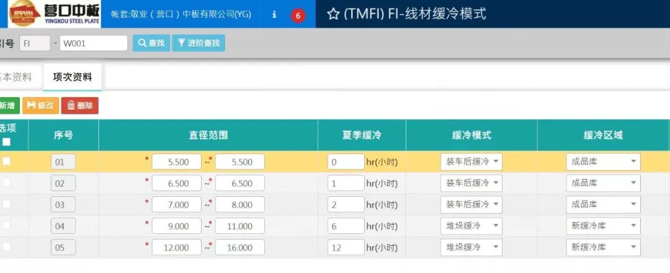Open the red notification badge showing 6
Screen dimensions: 670x273
pyautogui.click(x=298, y=15)
